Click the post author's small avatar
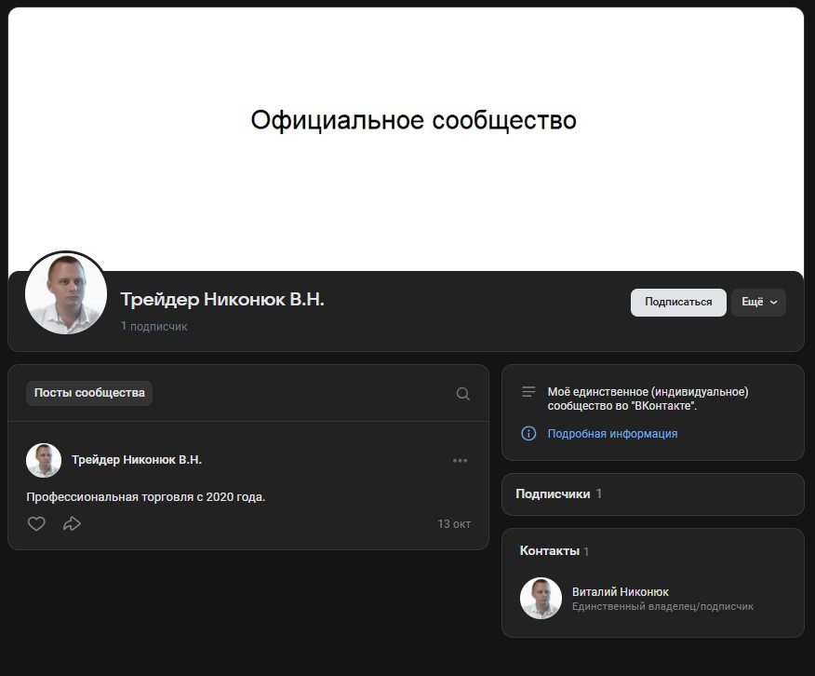This screenshot has height=676, width=815. [44, 460]
